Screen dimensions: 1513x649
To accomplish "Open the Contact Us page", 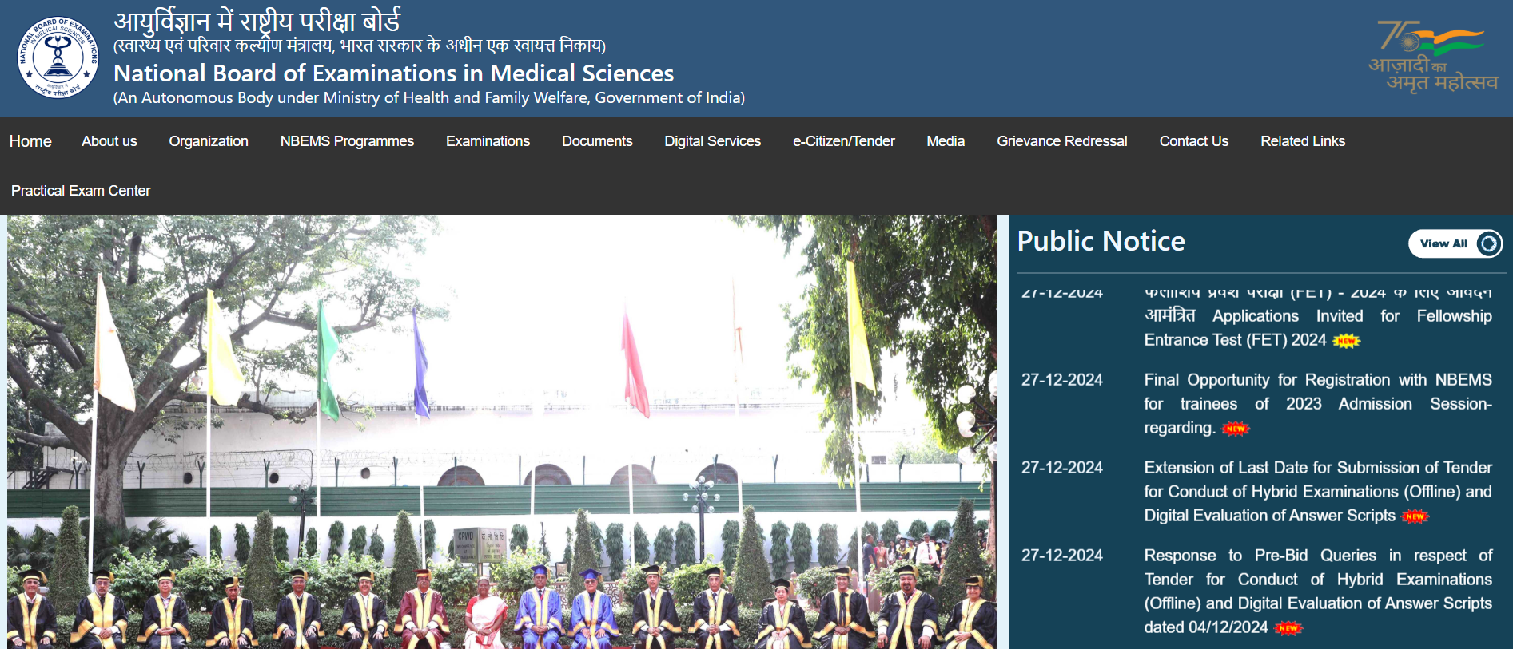I will pos(1193,141).
